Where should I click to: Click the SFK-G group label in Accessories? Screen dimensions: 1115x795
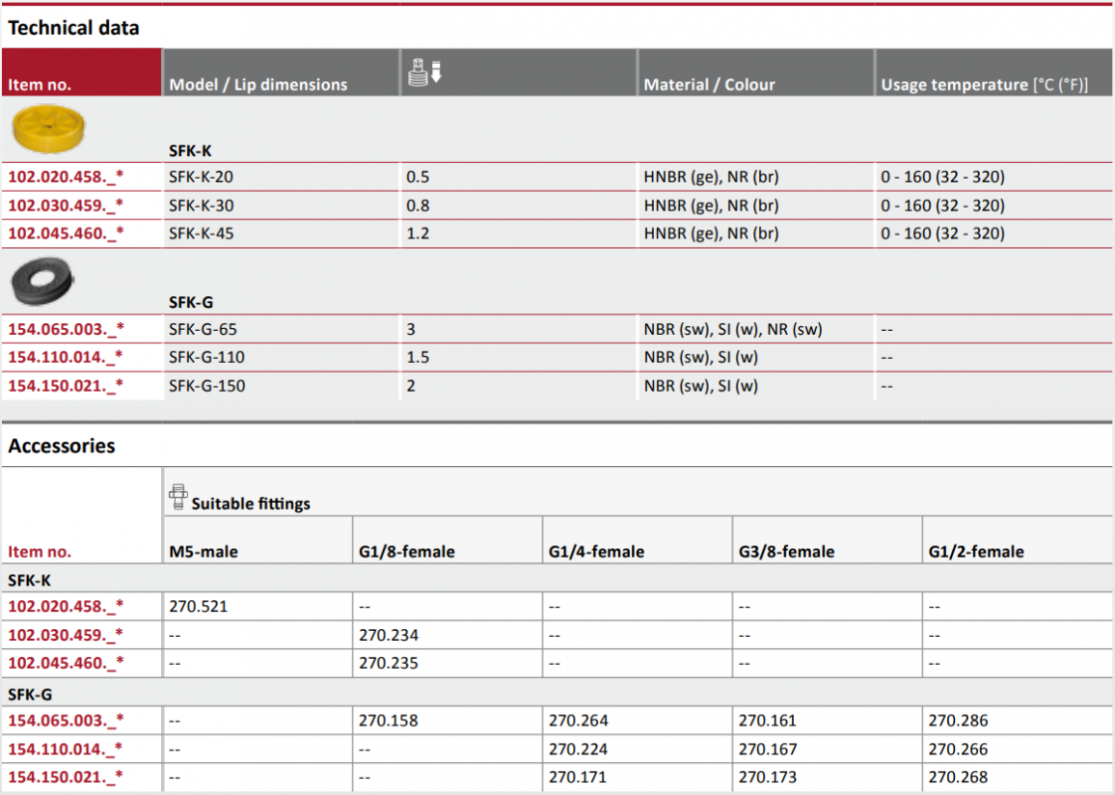[x=30, y=694]
